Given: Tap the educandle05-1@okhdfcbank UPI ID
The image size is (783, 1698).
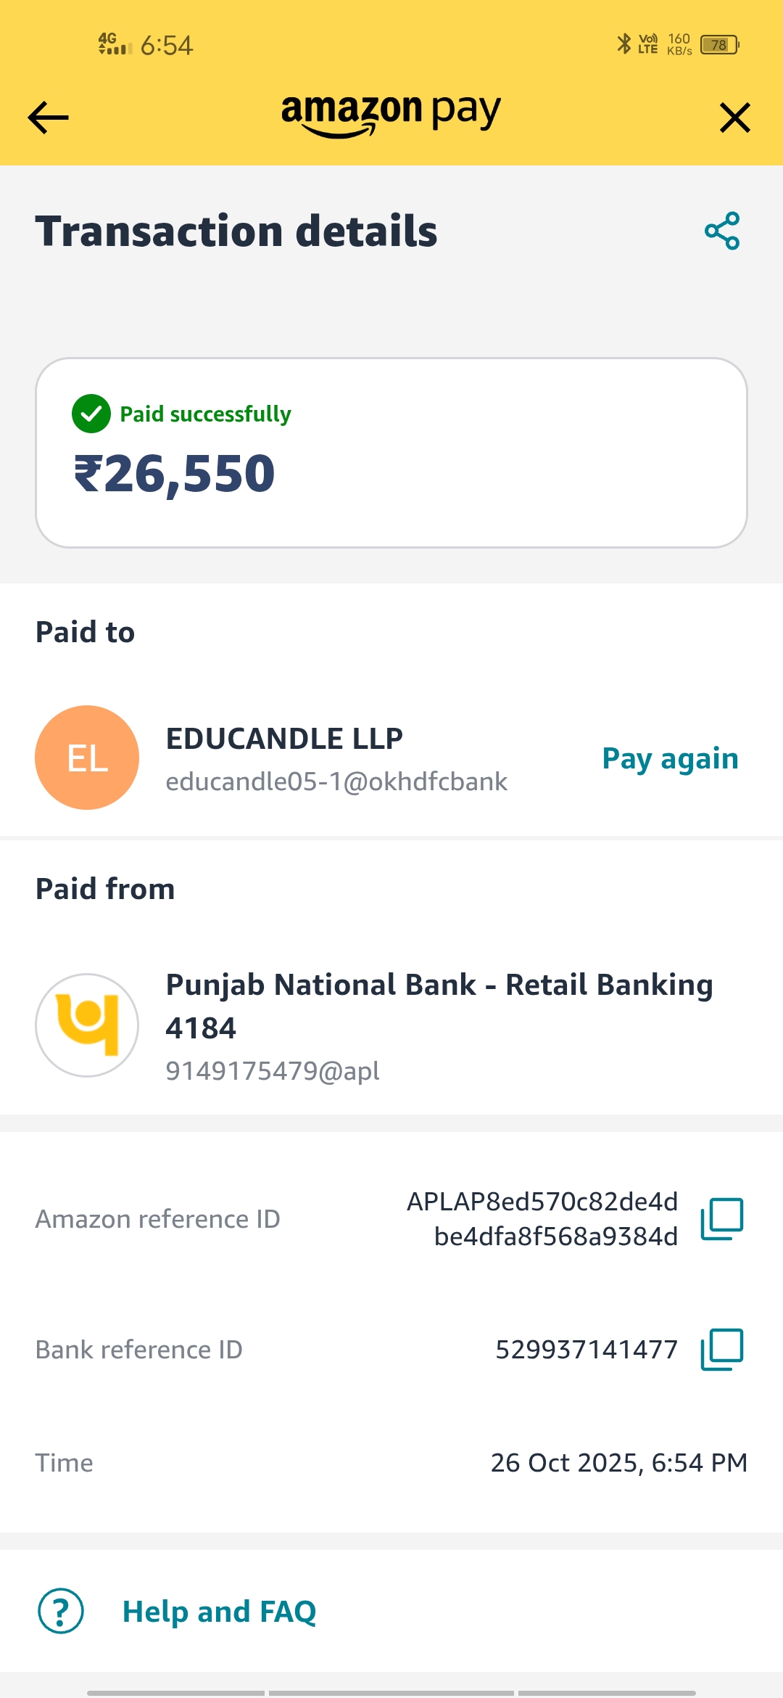Looking at the screenshot, I should click(336, 782).
